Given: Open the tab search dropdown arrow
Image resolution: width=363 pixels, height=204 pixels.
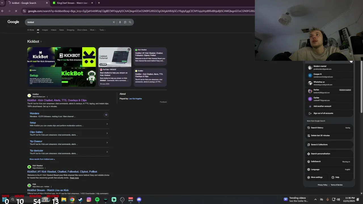Looking at the screenshot, I should click(2, 3).
